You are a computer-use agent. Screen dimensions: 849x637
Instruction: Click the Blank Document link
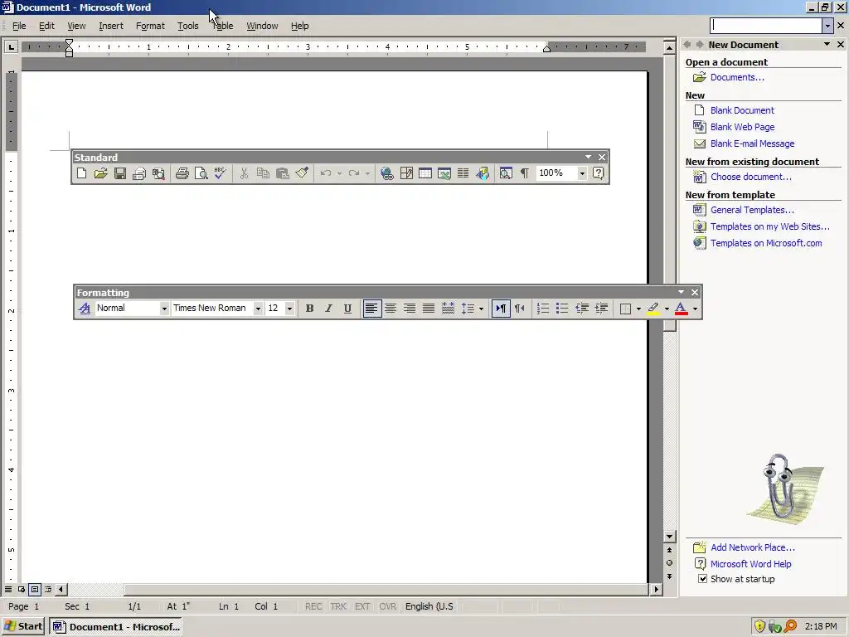click(742, 110)
